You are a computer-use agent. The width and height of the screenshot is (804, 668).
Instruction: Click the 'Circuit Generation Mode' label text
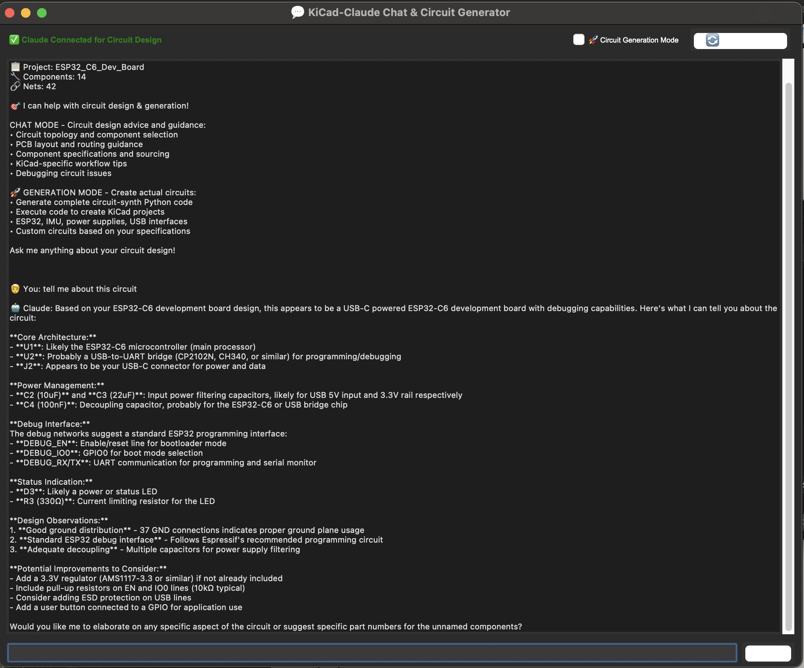point(639,40)
